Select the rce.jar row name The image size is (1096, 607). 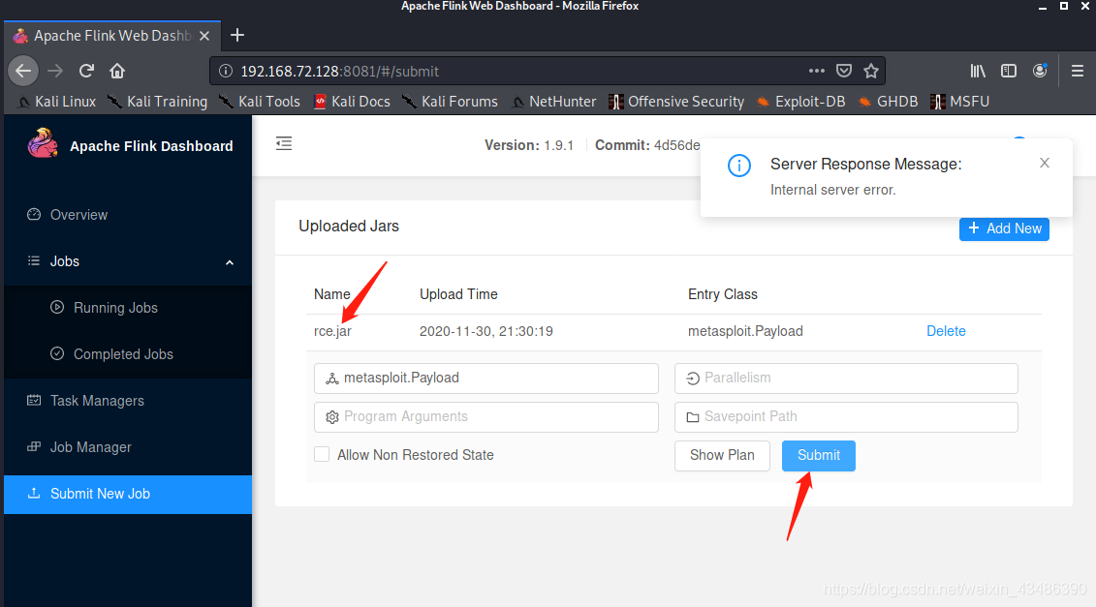tap(332, 331)
